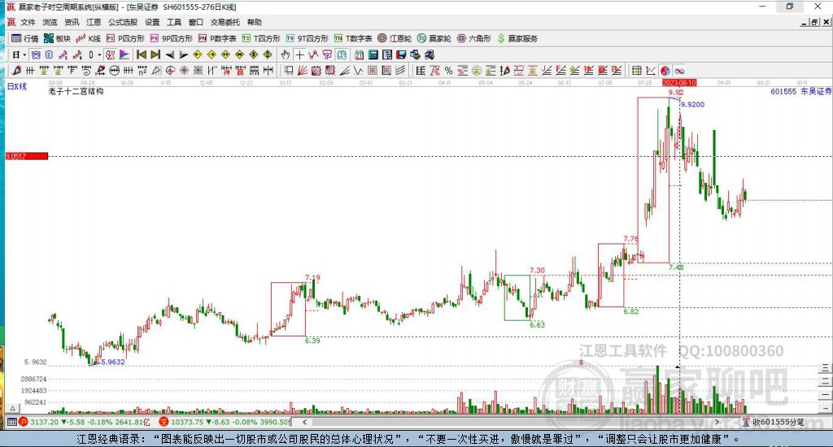Click the percent (%) tool icon
Screen dimensions: 833x447
449,71
